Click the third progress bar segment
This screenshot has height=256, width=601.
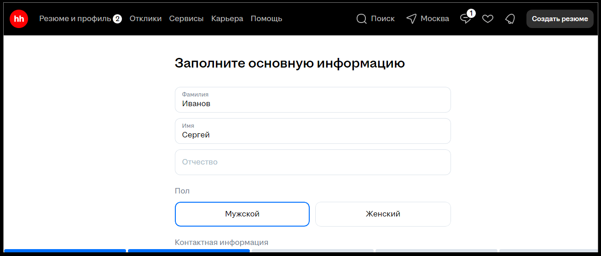[x=312, y=251]
